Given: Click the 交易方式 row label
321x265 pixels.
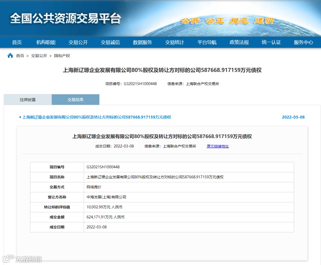Looking at the screenshot, I should [x=57, y=187].
